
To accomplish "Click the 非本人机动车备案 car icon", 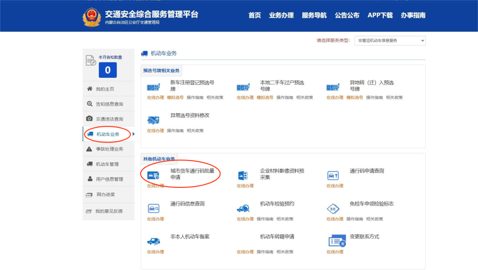I will 153,241.
